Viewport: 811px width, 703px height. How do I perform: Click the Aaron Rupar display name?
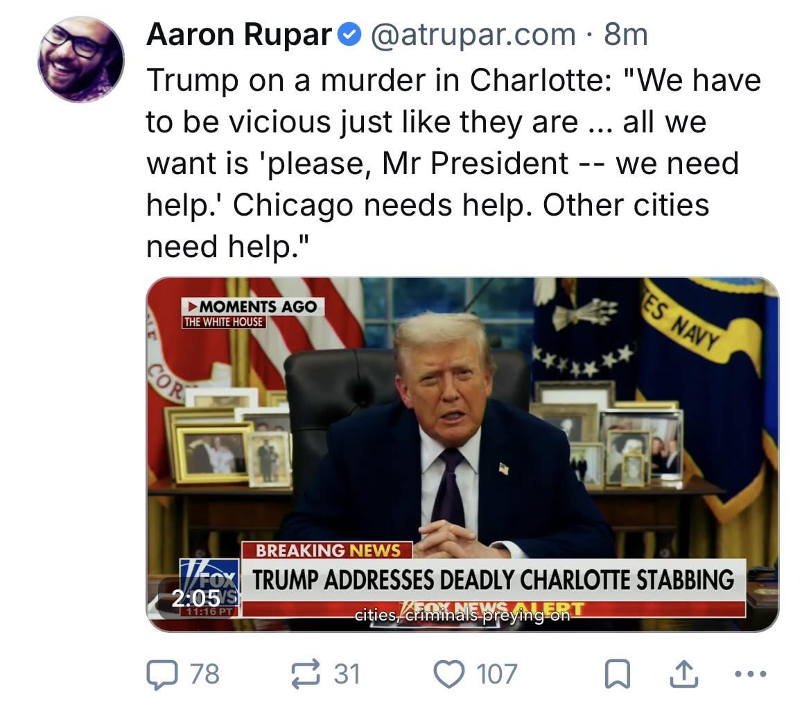point(239,35)
